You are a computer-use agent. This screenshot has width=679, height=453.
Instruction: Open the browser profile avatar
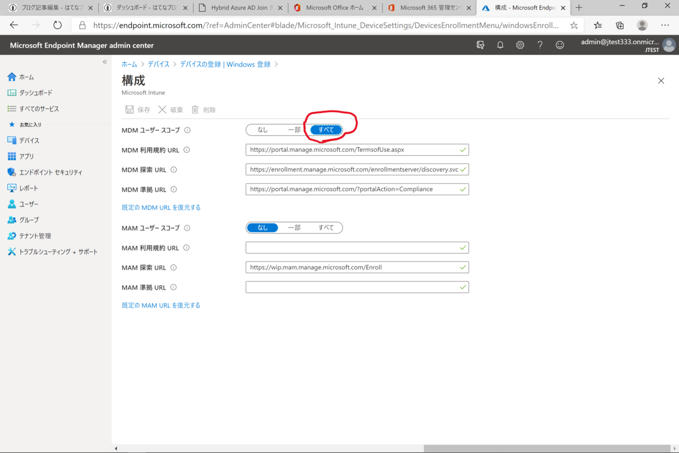[642, 25]
